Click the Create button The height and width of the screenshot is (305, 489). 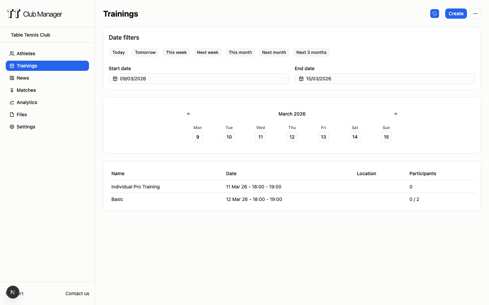456,14
